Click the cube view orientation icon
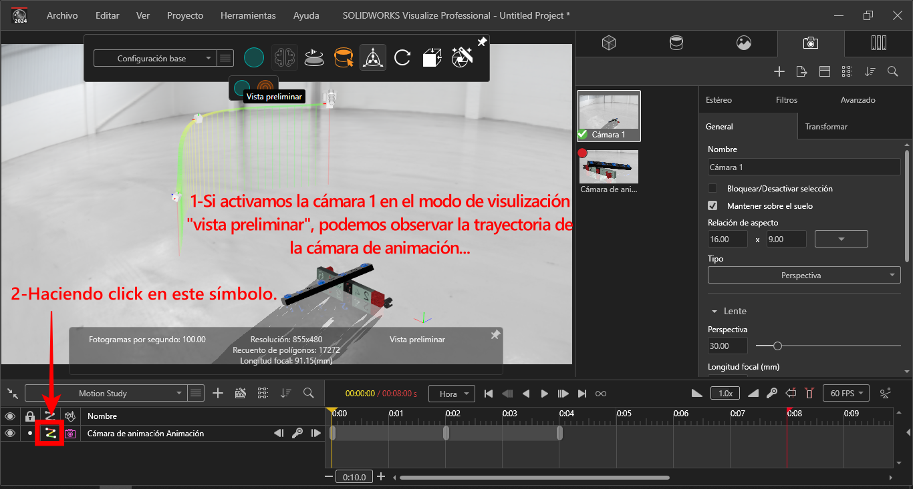Screen dimensions: 913x489 [x=432, y=58]
